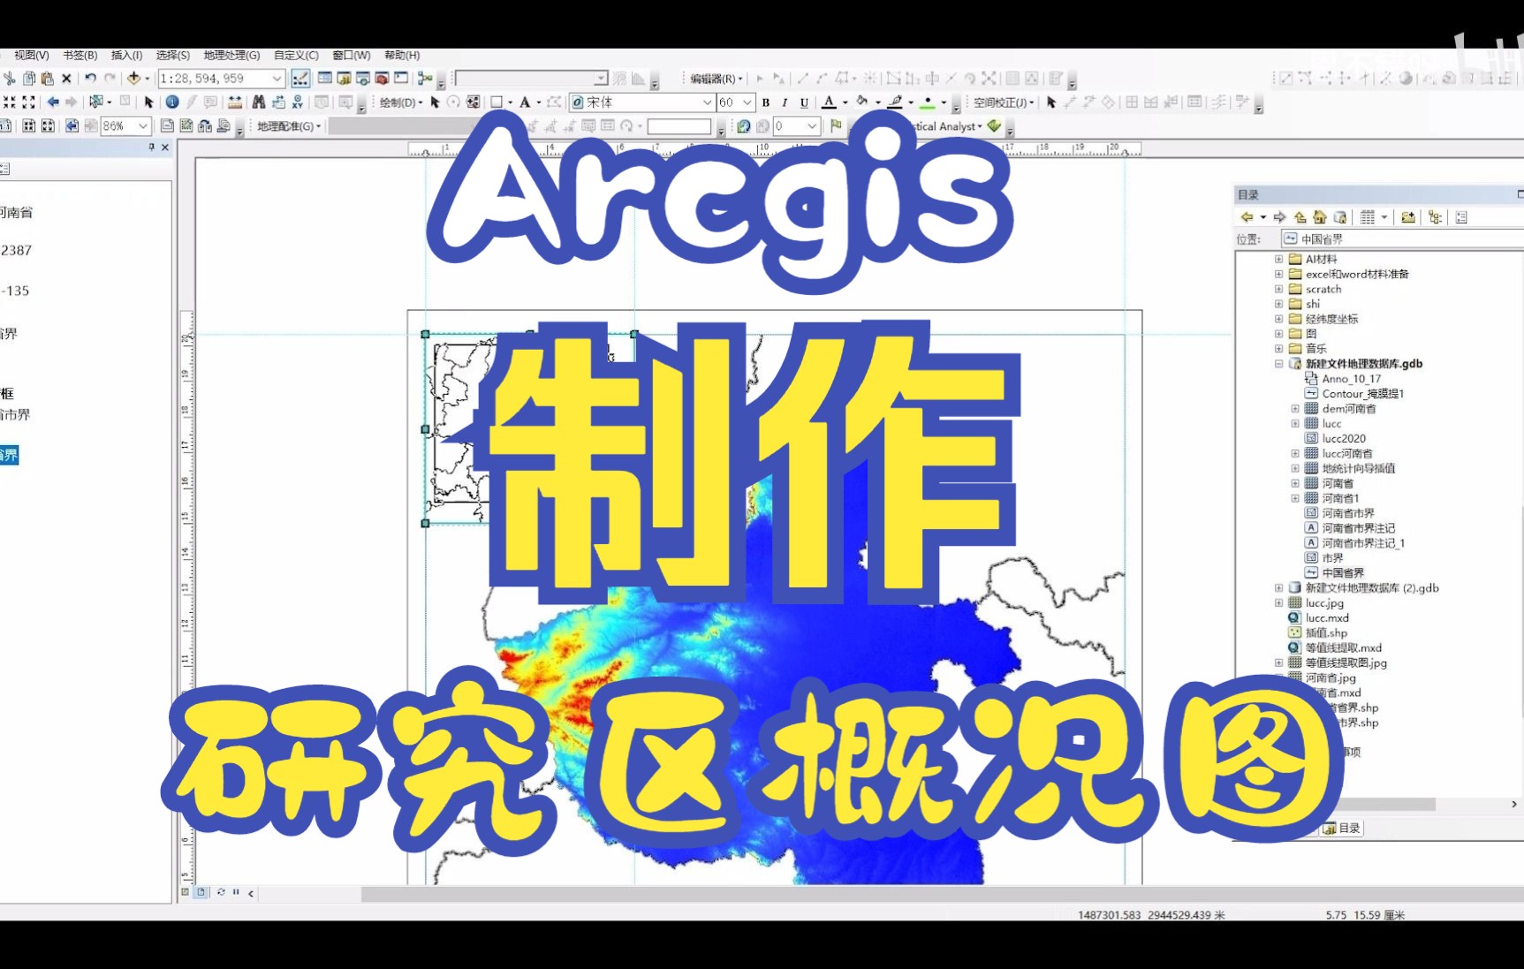Viewport: 1524px width, 969px height.
Task: Click the Copy icon in standard toolbar
Action: (x=29, y=79)
